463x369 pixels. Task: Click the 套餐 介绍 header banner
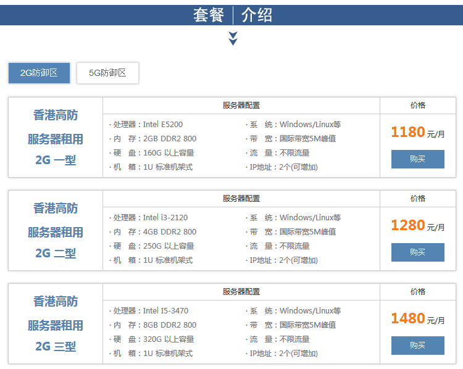(x=231, y=15)
